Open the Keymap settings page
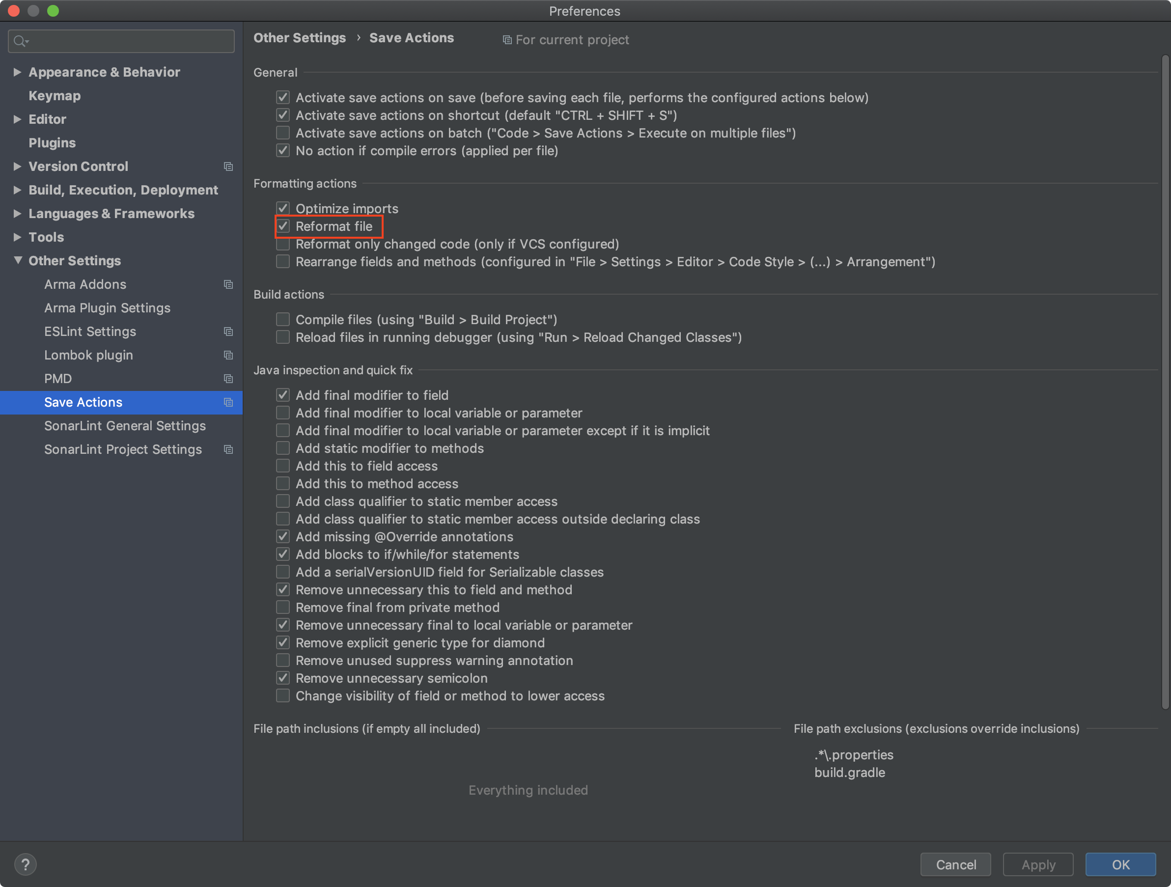This screenshot has width=1171, height=887. 55,96
